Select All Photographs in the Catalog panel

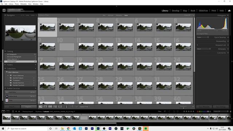point(20,54)
